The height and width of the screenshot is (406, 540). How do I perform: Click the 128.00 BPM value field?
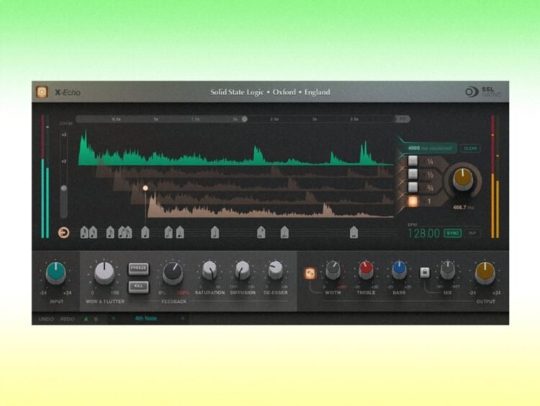click(x=424, y=234)
